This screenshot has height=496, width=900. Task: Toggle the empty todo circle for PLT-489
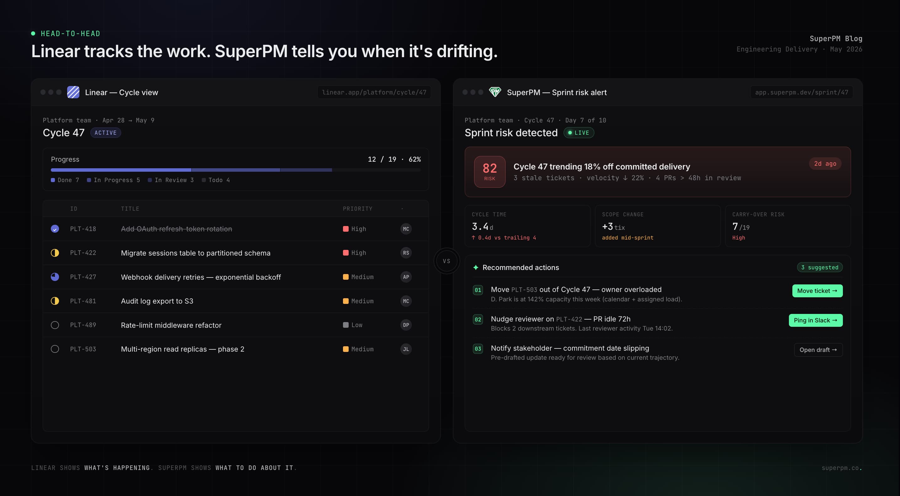point(55,325)
